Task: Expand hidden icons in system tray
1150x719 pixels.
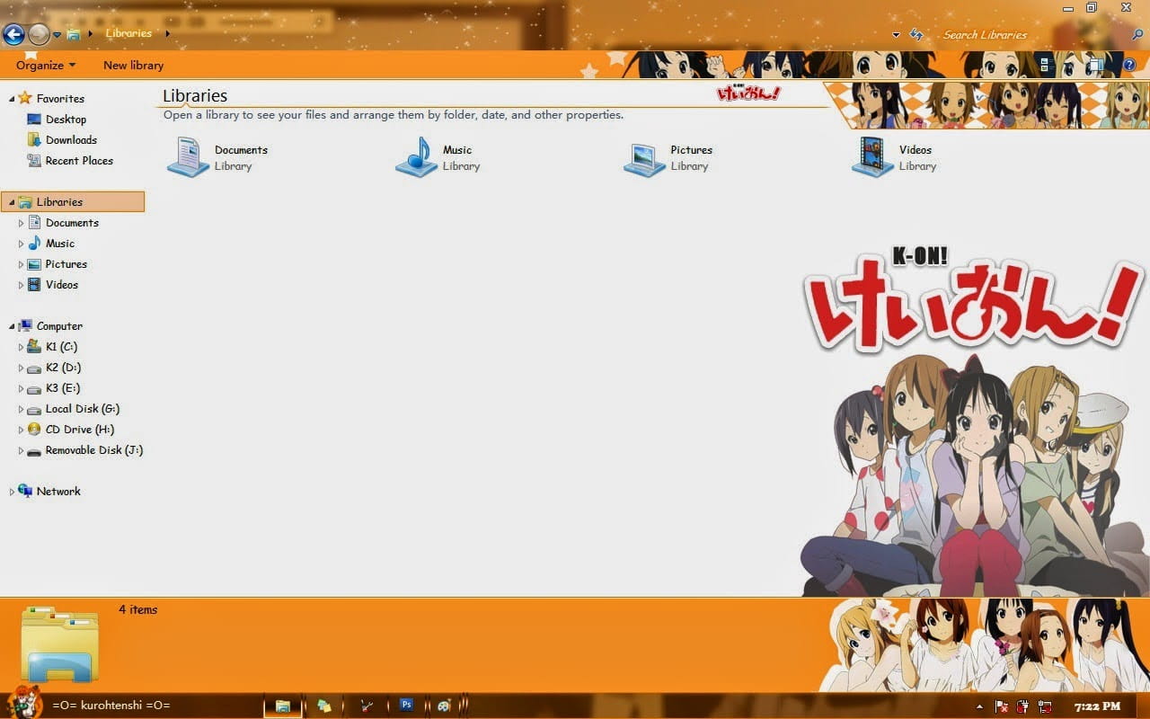Action: [x=978, y=707]
